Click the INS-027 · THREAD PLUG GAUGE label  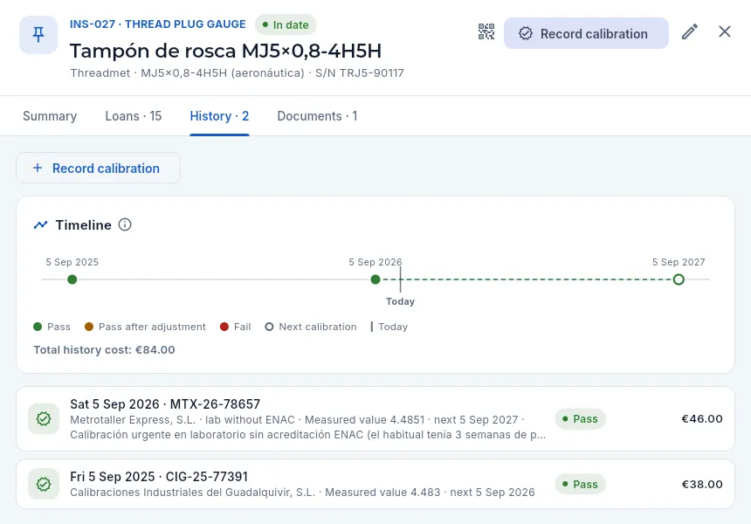[x=157, y=24]
